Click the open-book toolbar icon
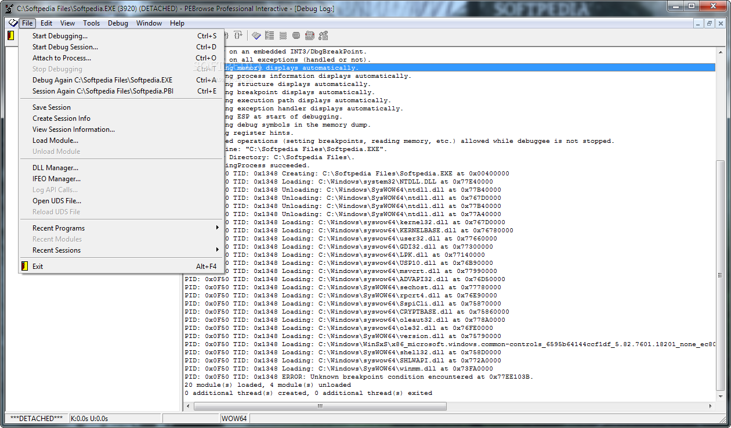Viewport: 731px width, 428px height. pos(256,36)
